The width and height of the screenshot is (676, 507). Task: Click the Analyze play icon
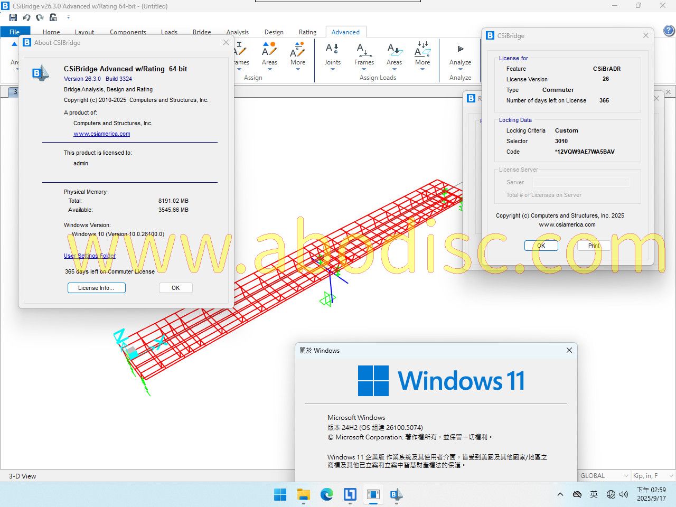coord(460,49)
